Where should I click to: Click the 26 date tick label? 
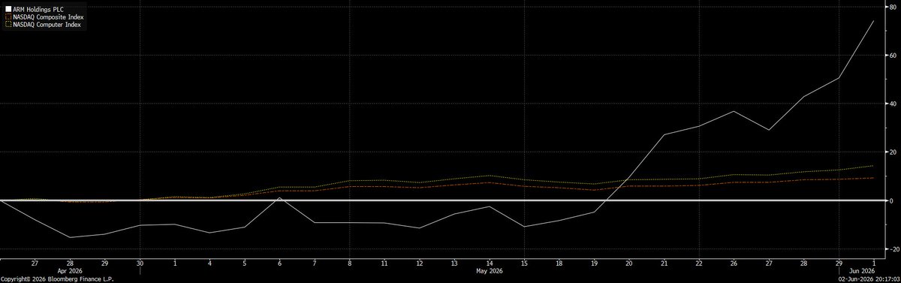[x=734, y=263]
